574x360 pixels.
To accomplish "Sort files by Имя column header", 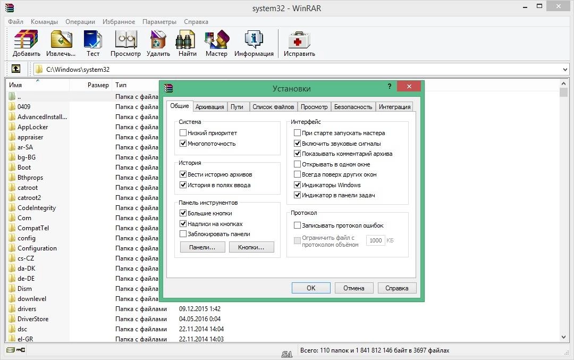I will coord(37,85).
